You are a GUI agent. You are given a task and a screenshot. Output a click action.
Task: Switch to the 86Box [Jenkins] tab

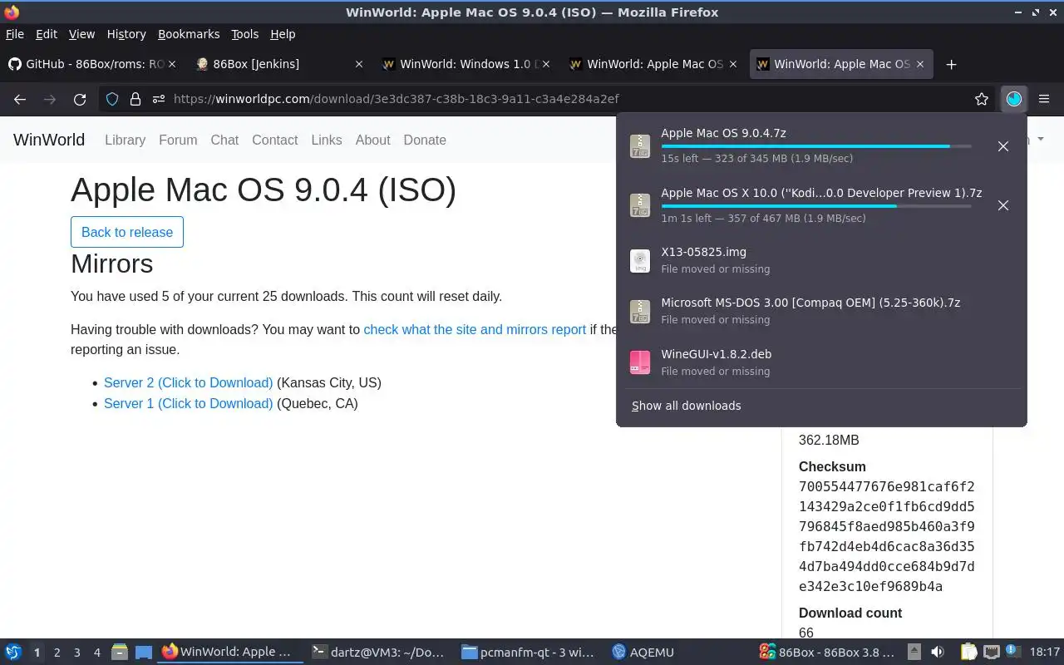coord(278,64)
